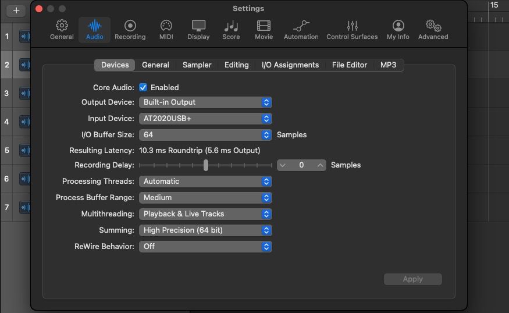Image resolution: width=509 pixels, height=313 pixels.
Task: Click the Recording Delay slider handle
Action: point(206,165)
